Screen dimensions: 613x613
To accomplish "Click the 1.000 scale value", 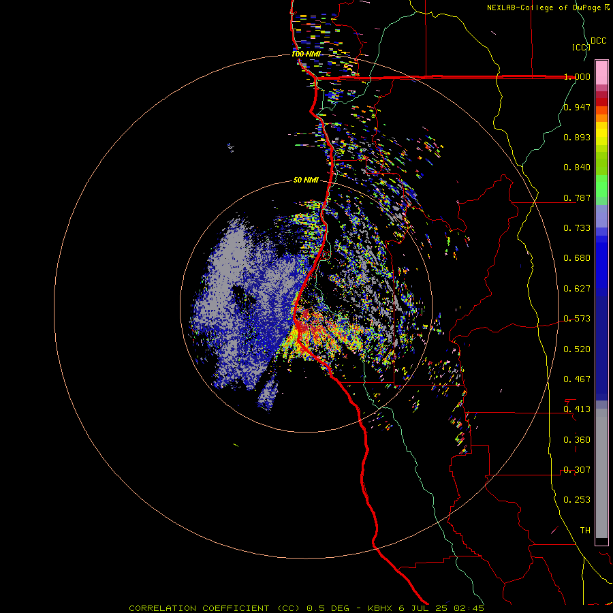I will click(x=577, y=76).
